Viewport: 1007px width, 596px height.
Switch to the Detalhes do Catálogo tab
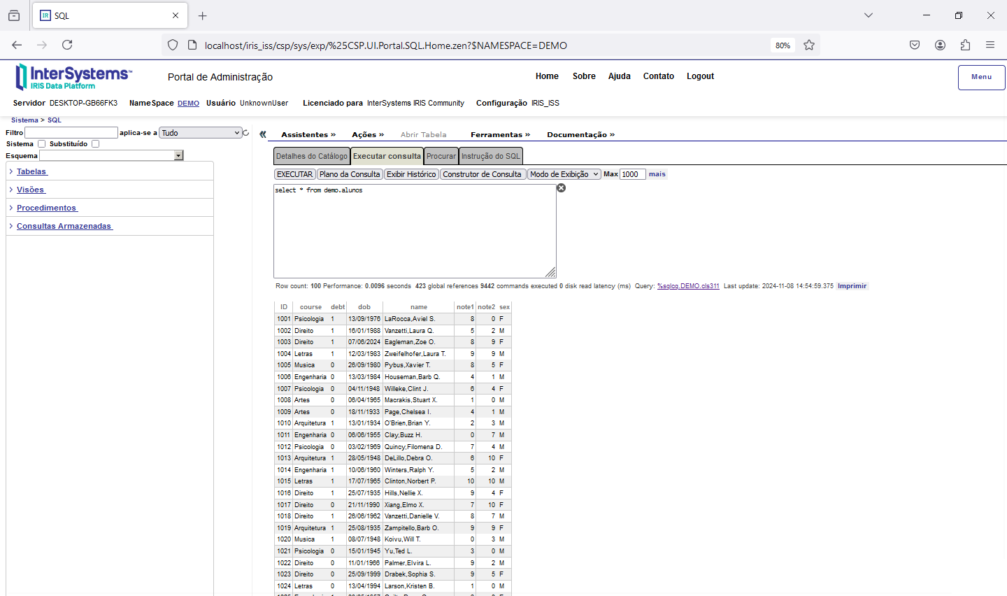pos(311,156)
